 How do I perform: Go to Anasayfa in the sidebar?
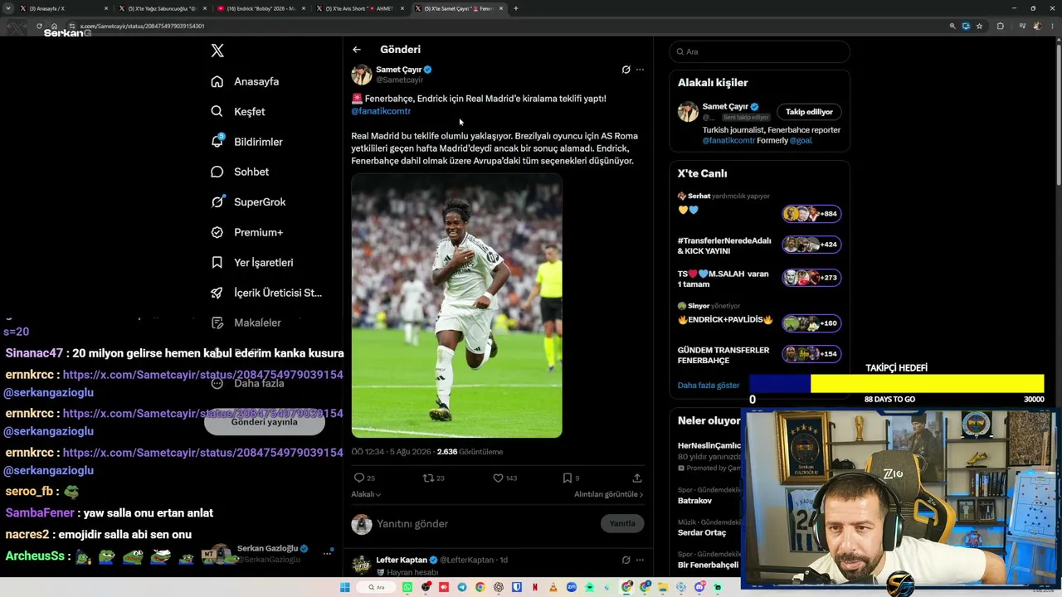[x=245, y=81]
